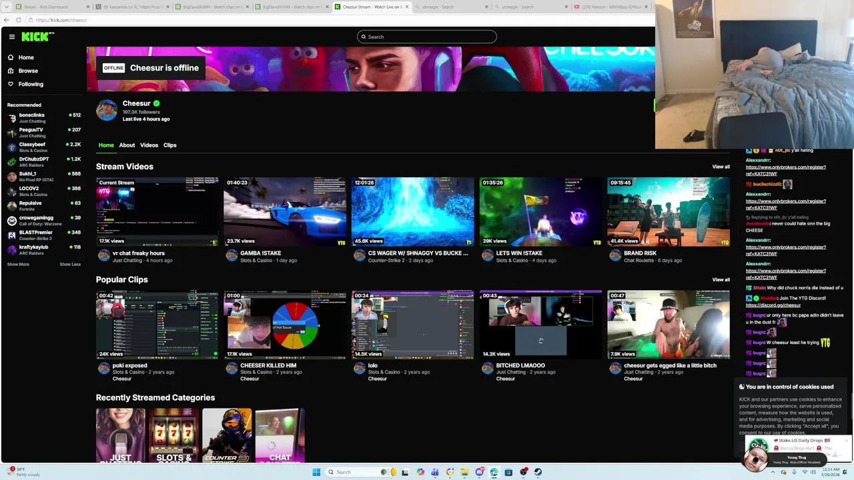Open 'poki exposed' clip thumbnail

click(x=157, y=325)
